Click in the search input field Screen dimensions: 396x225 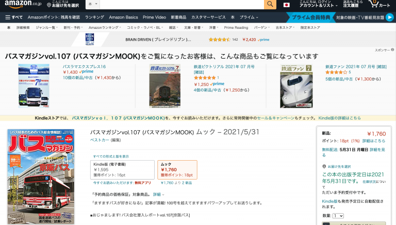(182, 4)
